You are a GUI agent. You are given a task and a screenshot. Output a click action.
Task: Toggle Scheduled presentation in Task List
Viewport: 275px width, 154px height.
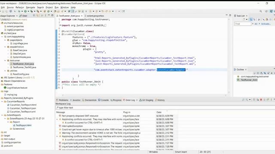[x=254, y=19]
